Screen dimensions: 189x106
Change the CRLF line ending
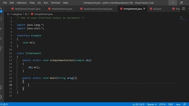click(171, 104)
